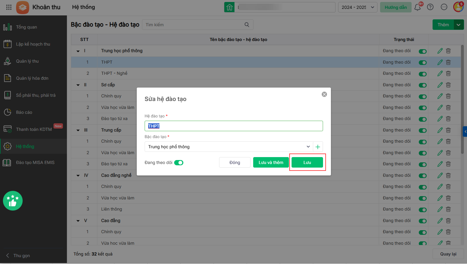Go to Báo cáo menu item
Image resolution: width=467 pixels, height=264 pixels.
(24, 112)
